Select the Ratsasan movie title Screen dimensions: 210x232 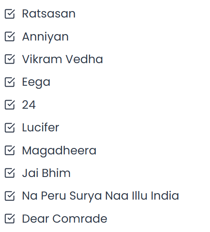click(49, 14)
